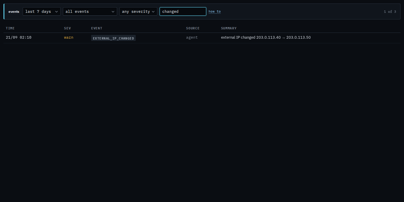Click the EVENT column header
The height and width of the screenshot is (202, 404).
97,28
